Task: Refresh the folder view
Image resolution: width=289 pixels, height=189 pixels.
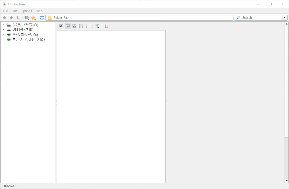Action: (42, 18)
